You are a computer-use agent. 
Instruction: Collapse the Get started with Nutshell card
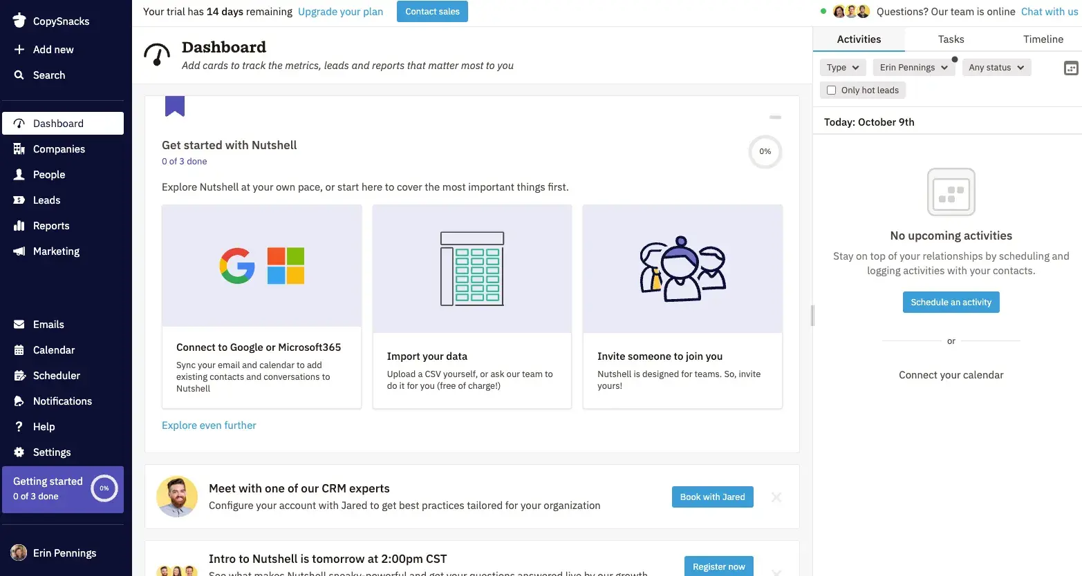point(775,117)
